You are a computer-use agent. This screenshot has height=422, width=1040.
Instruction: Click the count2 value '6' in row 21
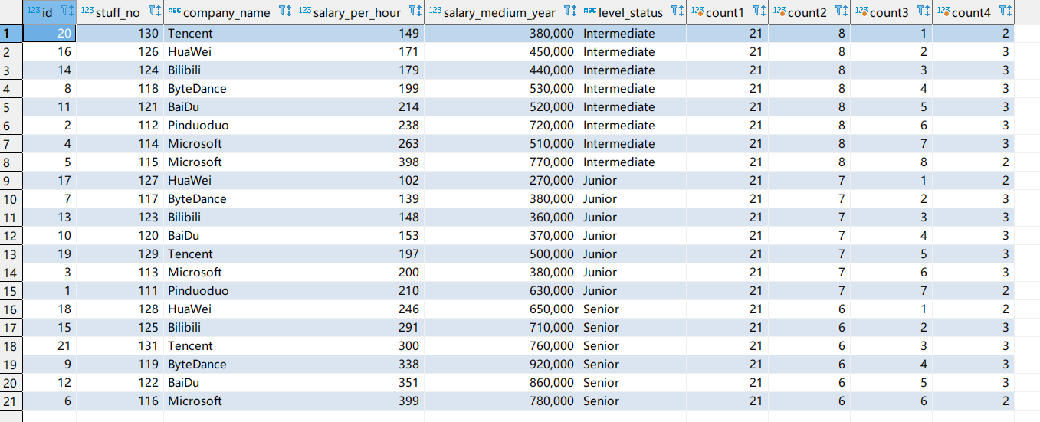point(809,401)
